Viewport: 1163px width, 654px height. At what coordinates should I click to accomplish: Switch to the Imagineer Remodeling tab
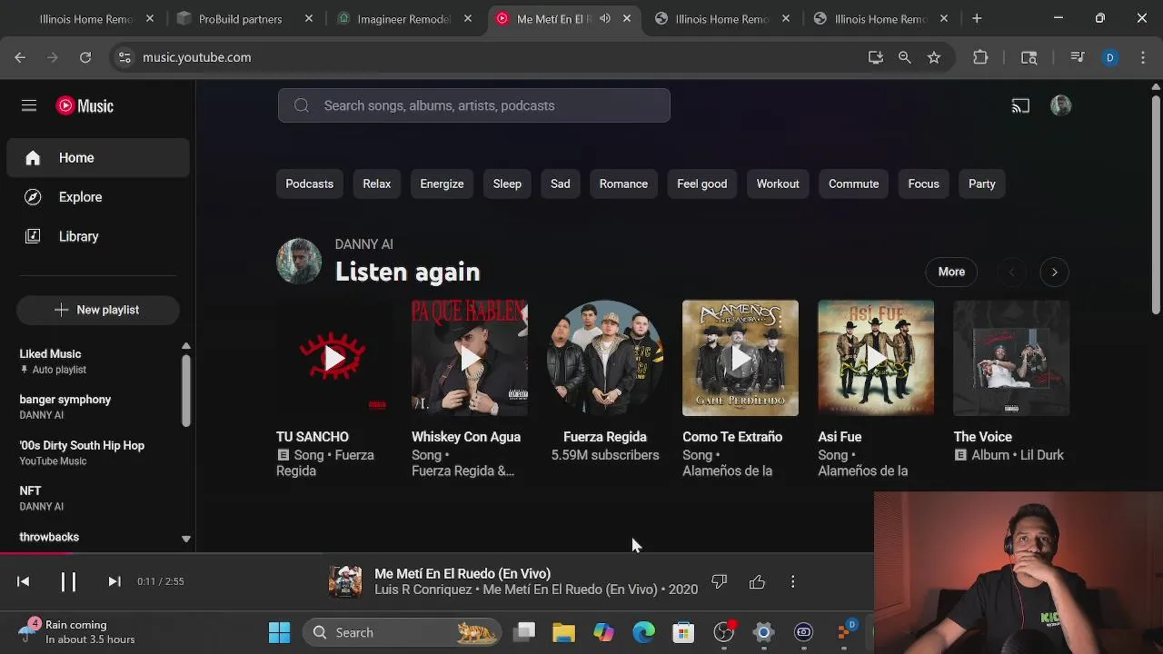[x=405, y=18]
